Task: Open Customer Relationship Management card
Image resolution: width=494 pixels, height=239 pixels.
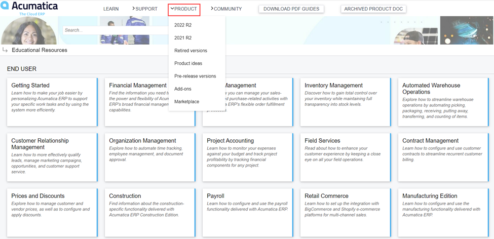Action: click(52, 157)
